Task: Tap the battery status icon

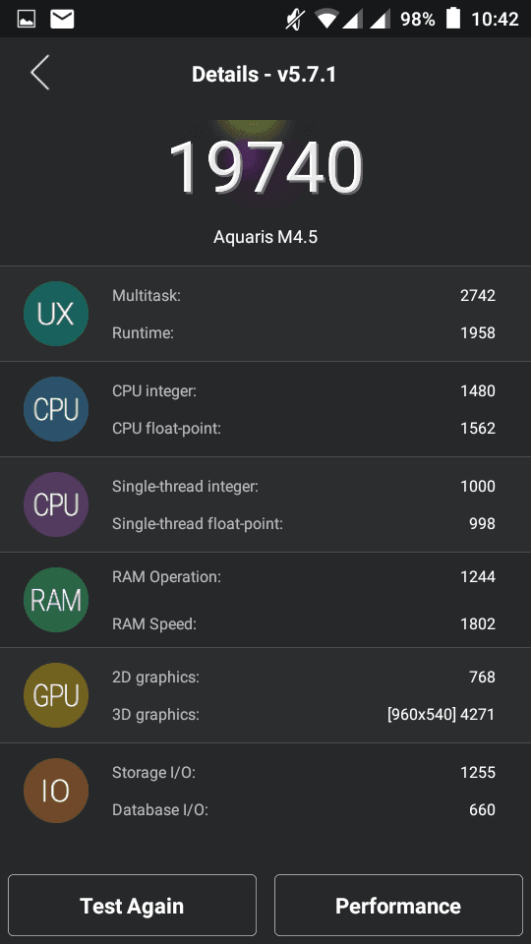Action: pos(452,19)
